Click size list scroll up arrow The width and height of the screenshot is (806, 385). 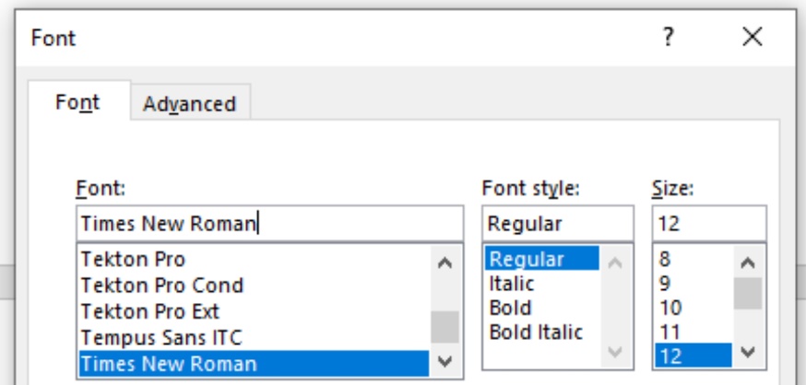[747, 262]
